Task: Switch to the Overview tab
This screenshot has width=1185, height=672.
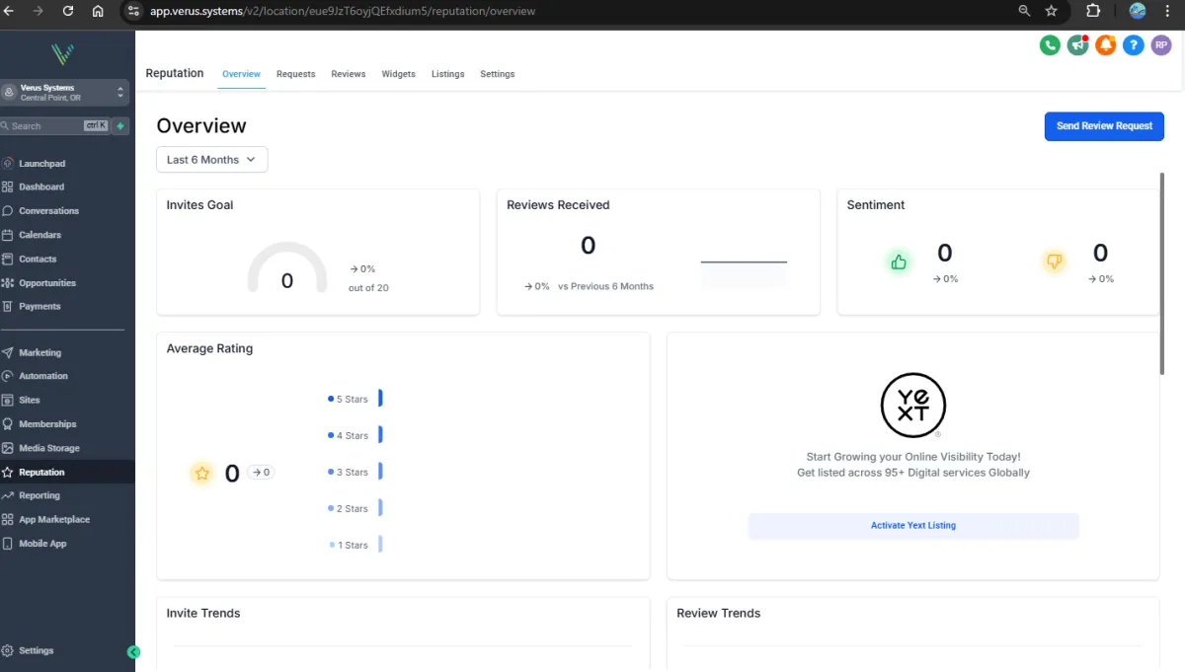Action: pos(241,74)
